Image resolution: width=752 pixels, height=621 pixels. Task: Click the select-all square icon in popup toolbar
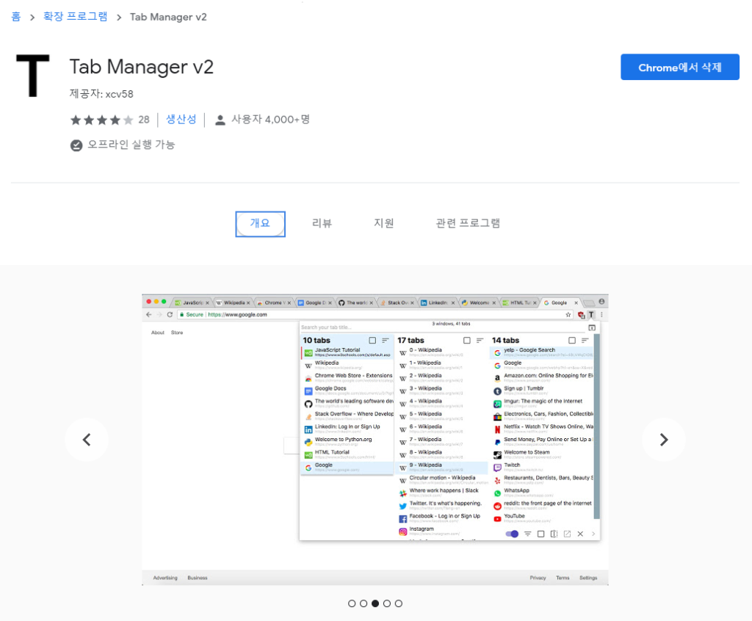pyautogui.click(x=541, y=534)
